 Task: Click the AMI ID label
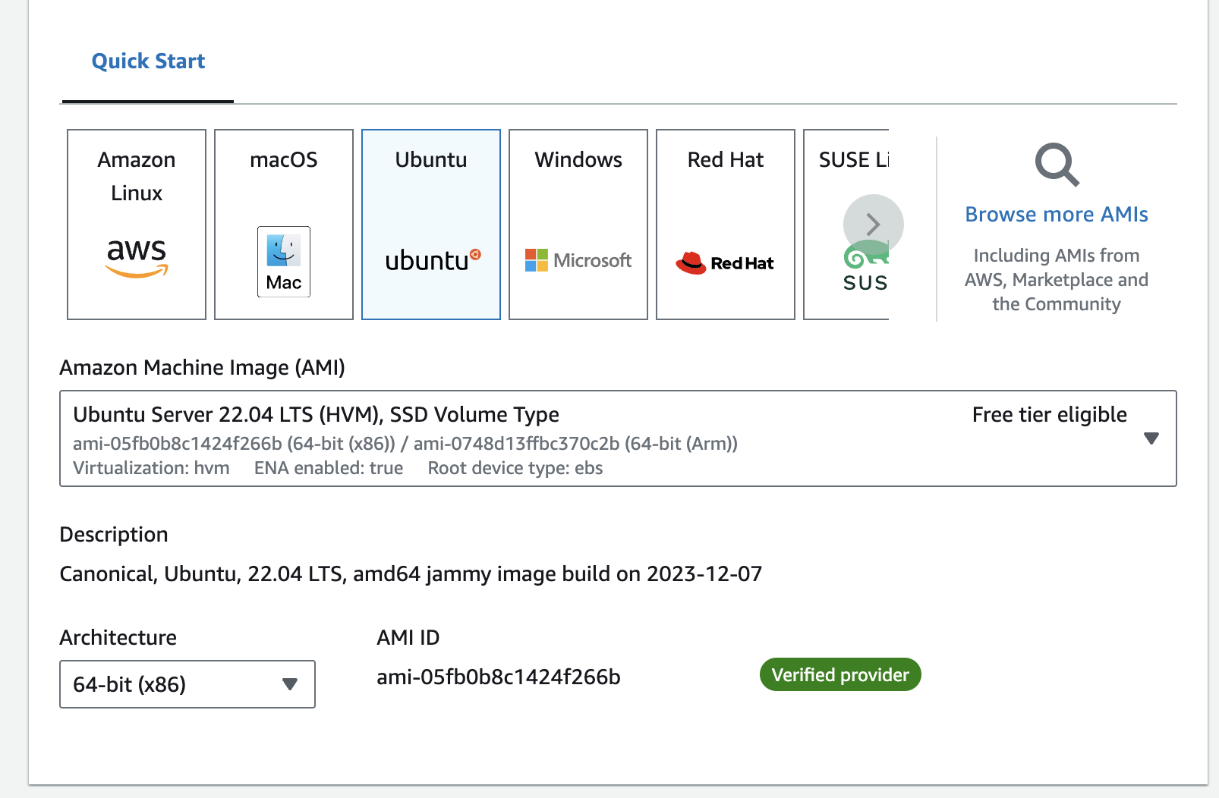click(408, 638)
